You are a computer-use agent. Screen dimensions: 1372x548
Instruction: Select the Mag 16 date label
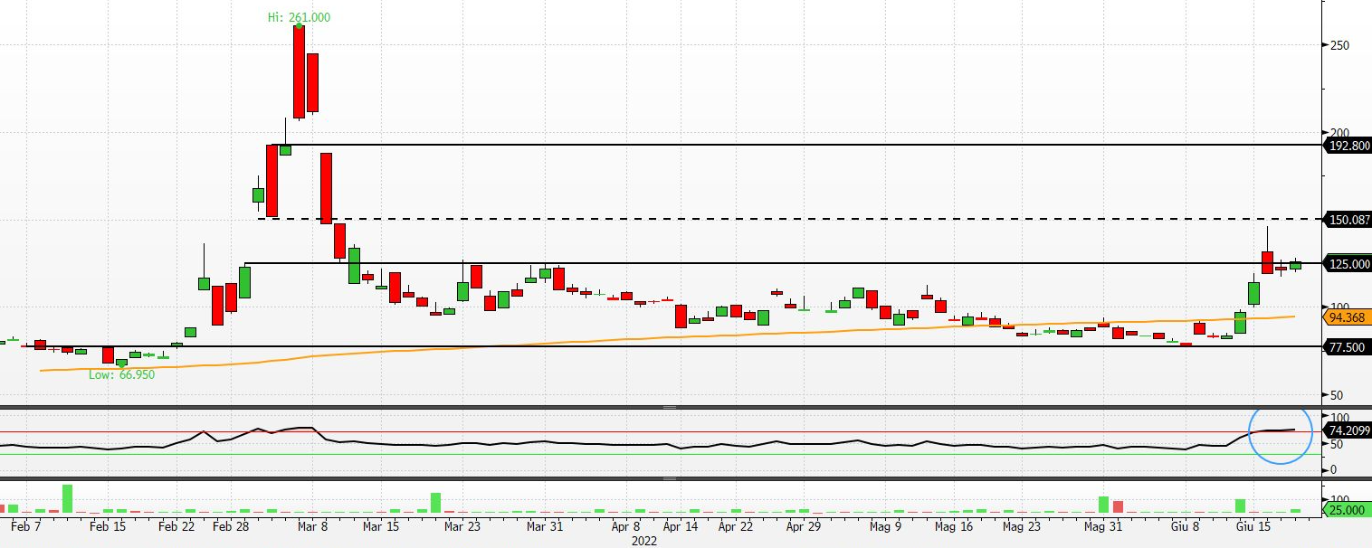pos(953,526)
